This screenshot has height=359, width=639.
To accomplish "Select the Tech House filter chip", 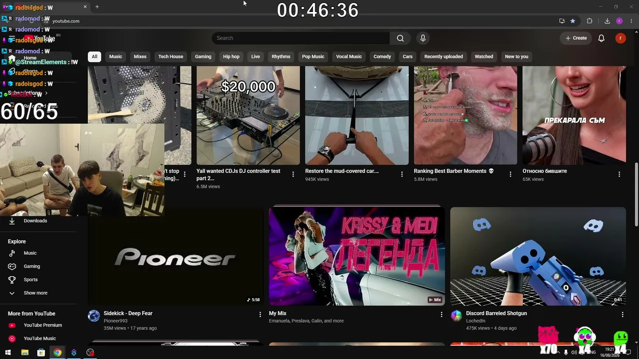I will 171,57.
